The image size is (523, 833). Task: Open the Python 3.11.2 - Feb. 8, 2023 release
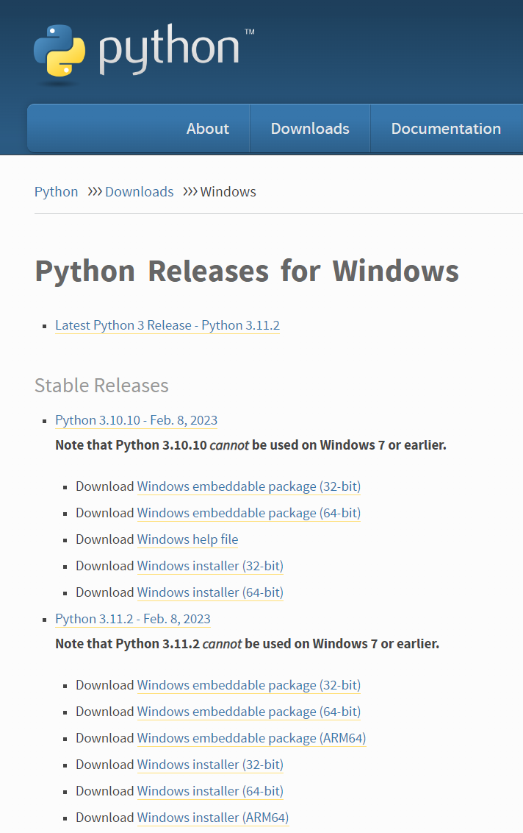click(x=133, y=619)
